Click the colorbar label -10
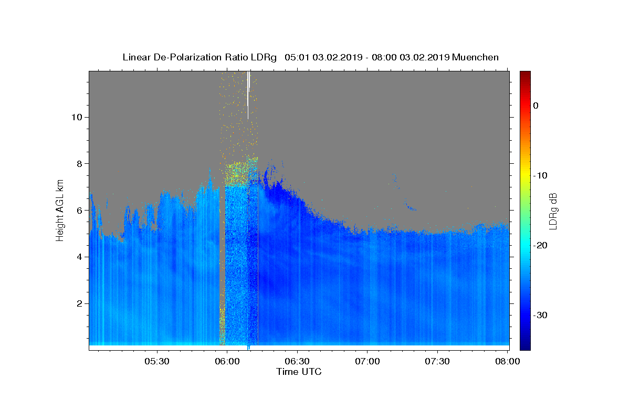This screenshot has width=630, height=420. (541, 175)
